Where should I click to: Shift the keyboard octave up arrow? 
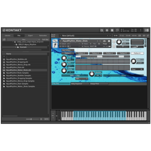tap(53, 113)
